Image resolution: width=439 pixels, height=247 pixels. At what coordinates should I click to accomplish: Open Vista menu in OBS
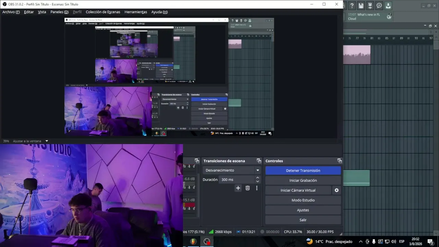[x=42, y=12]
